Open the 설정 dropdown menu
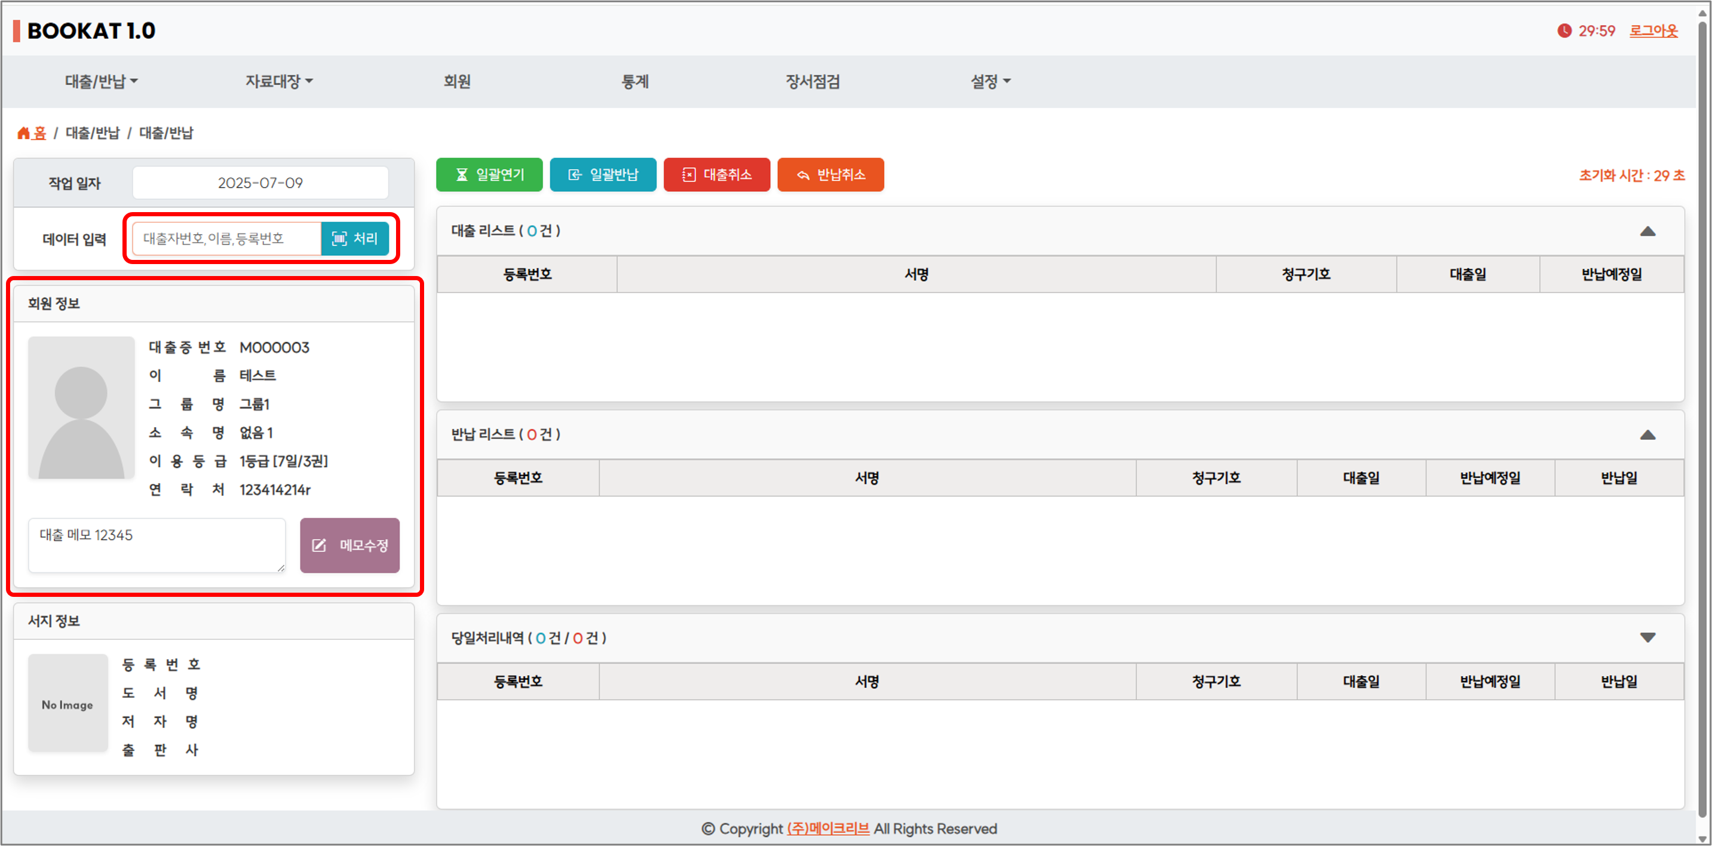Image resolution: width=1712 pixels, height=846 pixels. [990, 81]
